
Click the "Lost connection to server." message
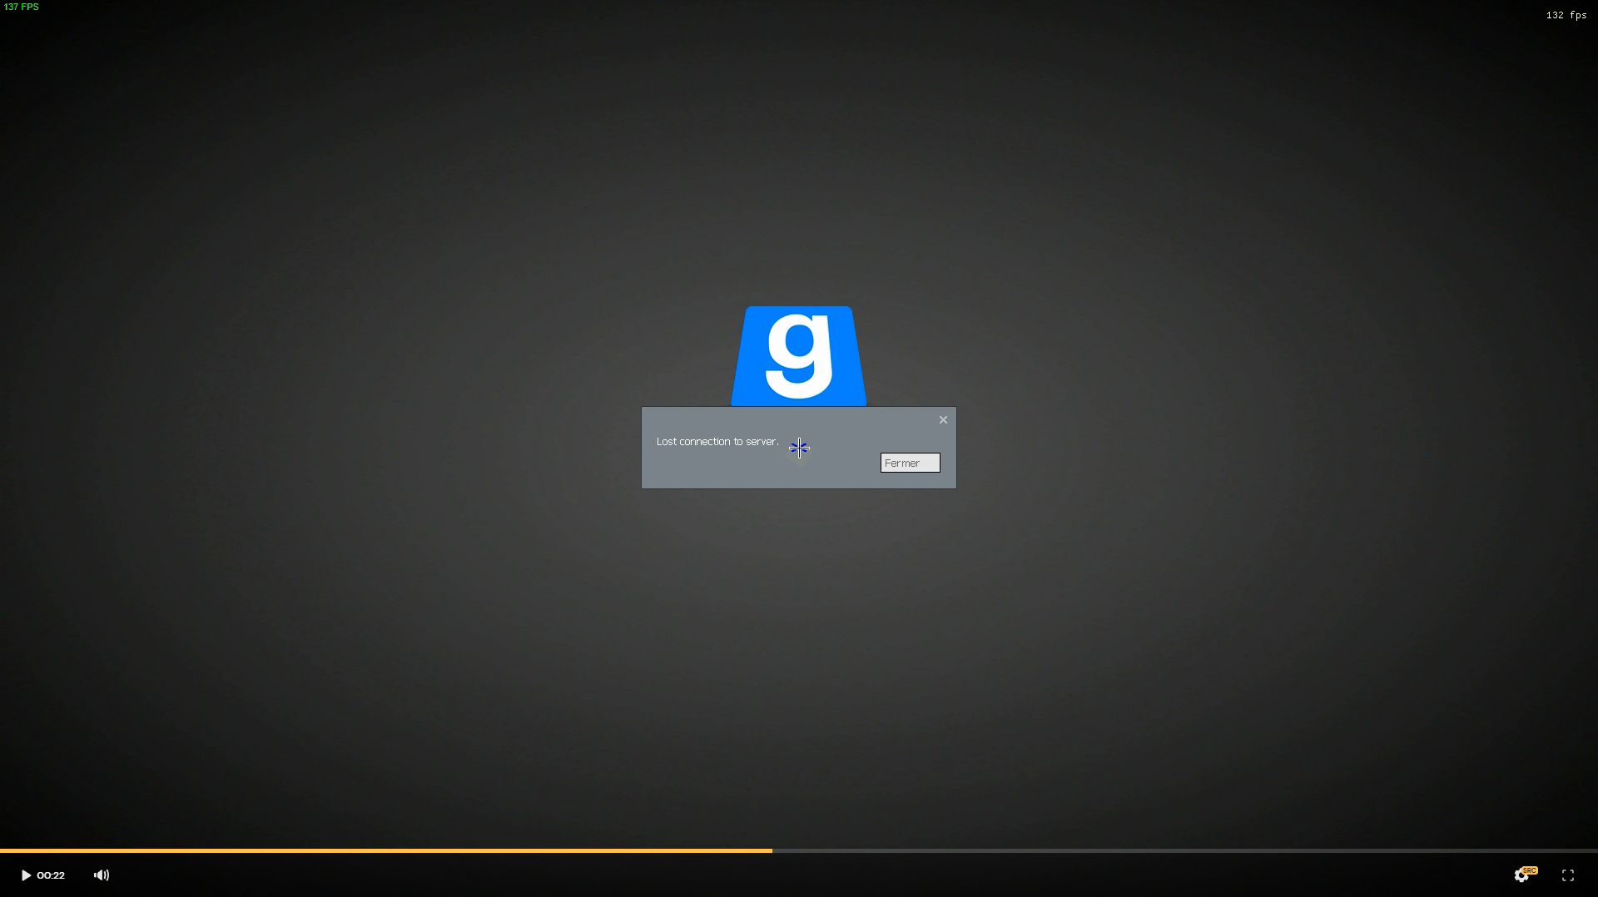717,442
